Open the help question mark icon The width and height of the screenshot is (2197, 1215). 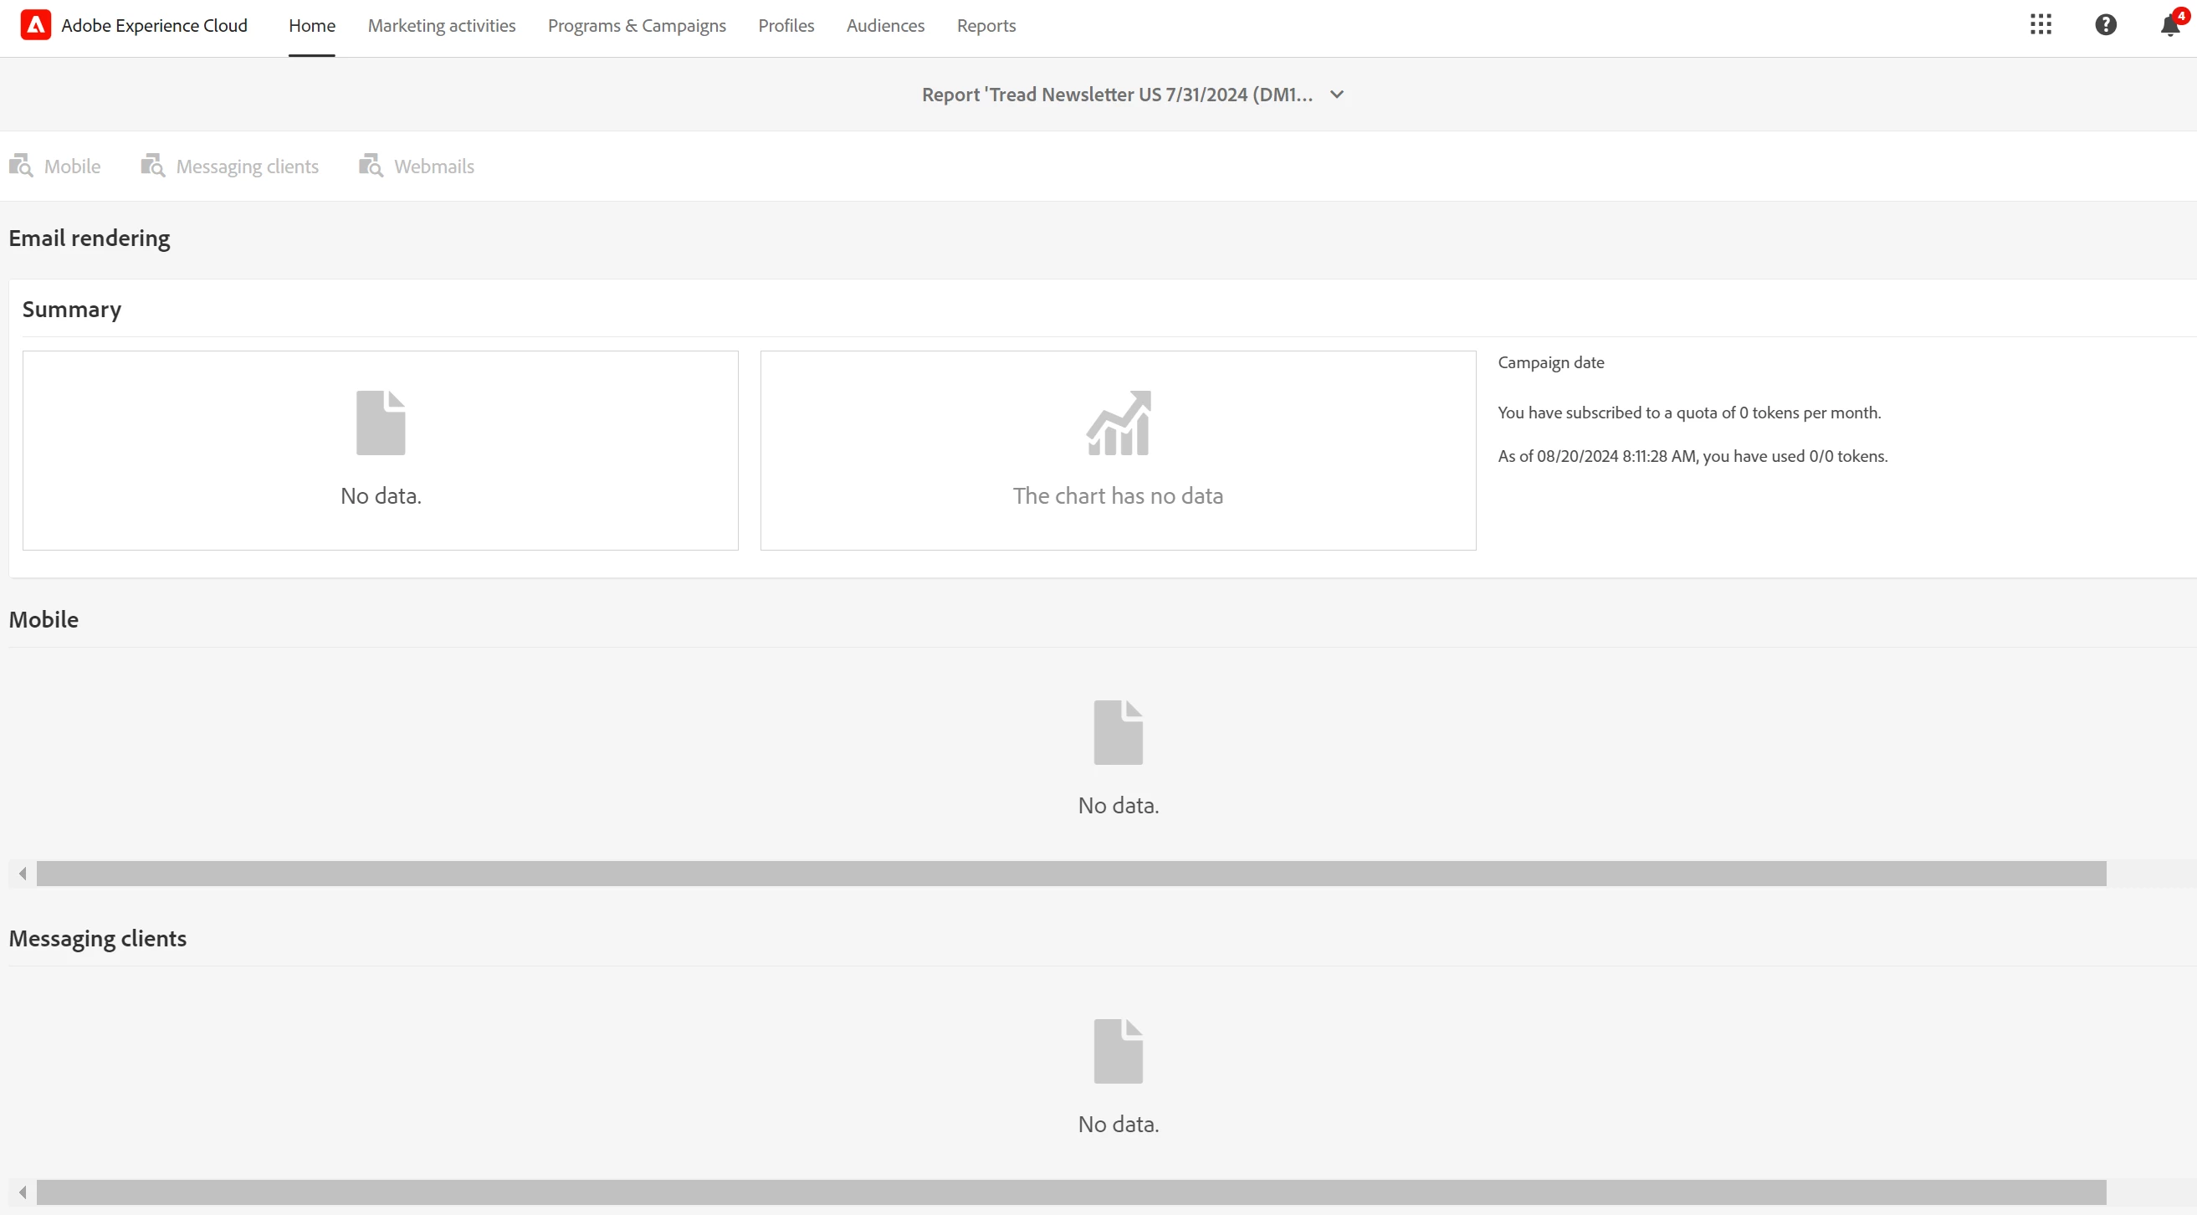coord(2105,25)
